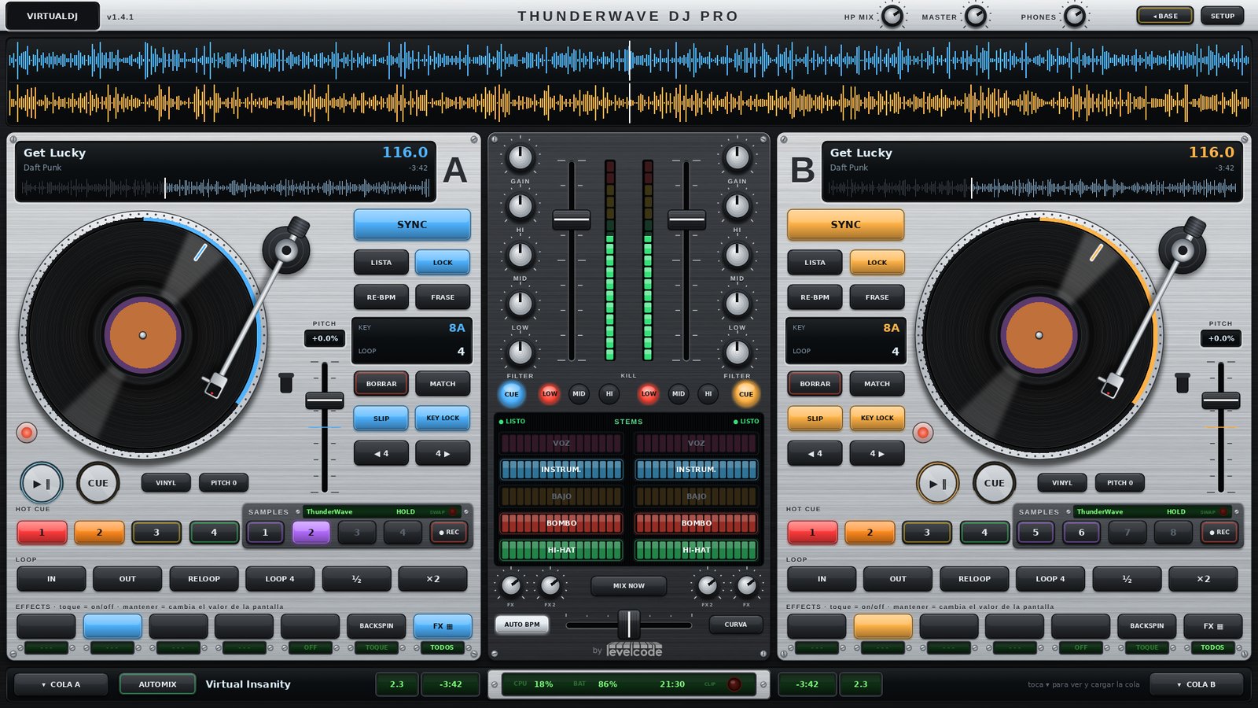This screenshot has height=708, width=1258.
Task: Toggle the LOCK button on deck A
Action: (x=443, y=263)
